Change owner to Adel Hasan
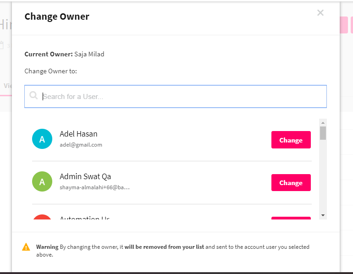The height and width of the screenshot is (274, 353). click(x=291, y=140)
